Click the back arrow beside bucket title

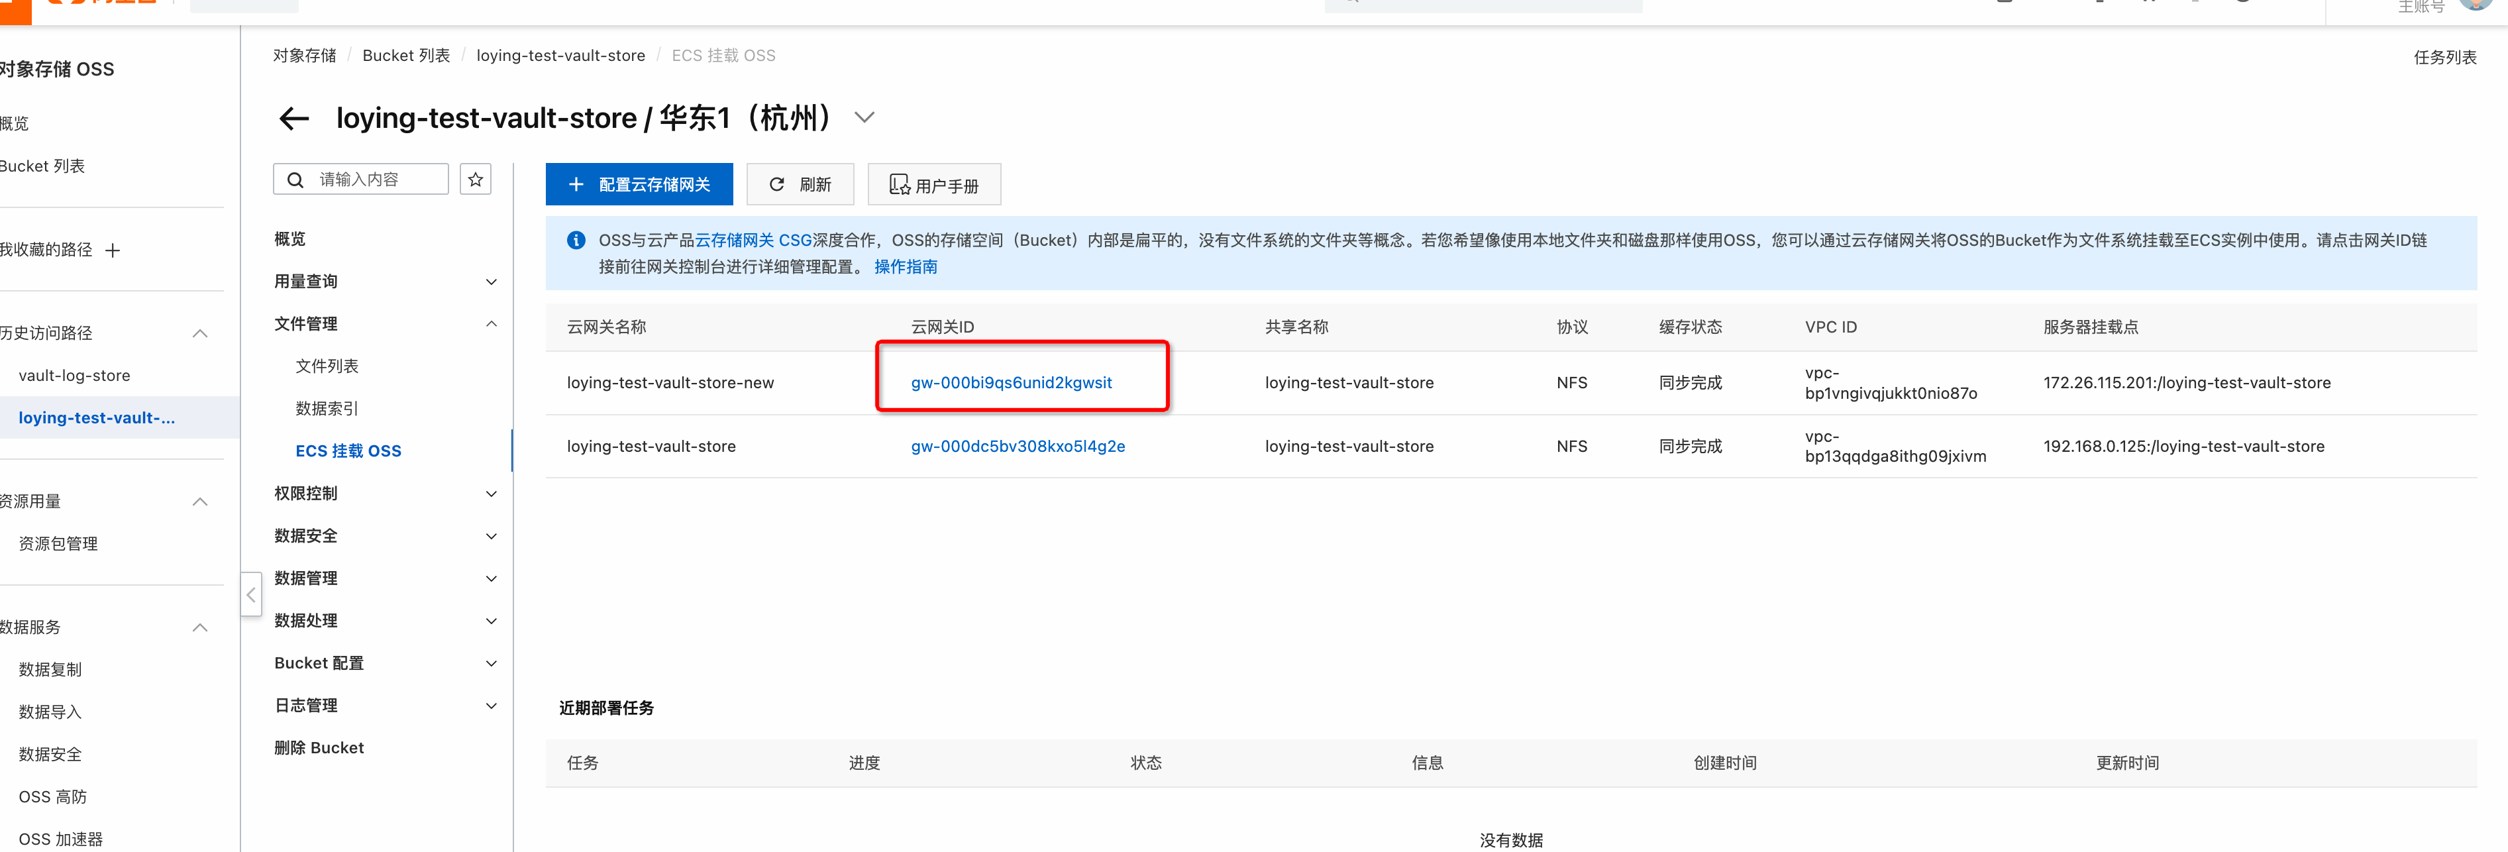click(x=294, y=119)
